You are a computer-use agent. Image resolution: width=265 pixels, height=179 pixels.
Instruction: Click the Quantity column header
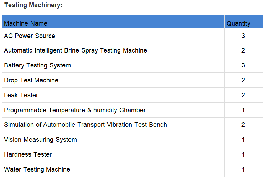(238, 23)
